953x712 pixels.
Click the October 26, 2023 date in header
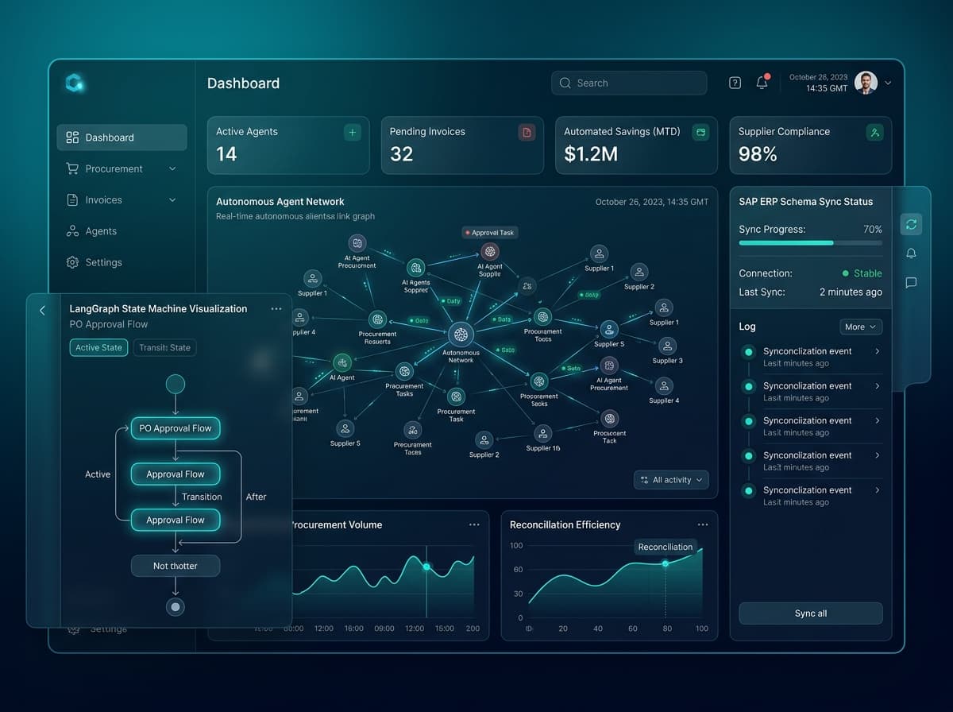coord(819,77)
